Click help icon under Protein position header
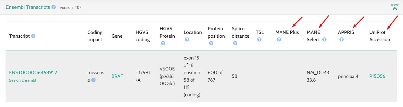 coord(211,43)
